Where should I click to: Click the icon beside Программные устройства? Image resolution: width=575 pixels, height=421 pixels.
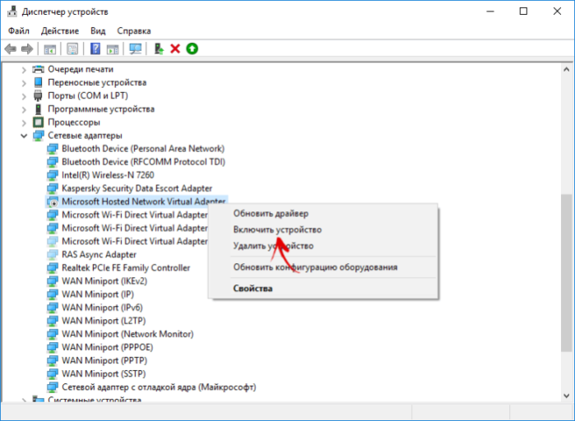click(x=38, y=109)
